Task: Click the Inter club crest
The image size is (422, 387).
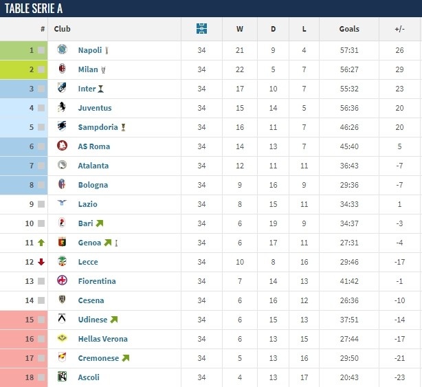Action: click(62, 88)
